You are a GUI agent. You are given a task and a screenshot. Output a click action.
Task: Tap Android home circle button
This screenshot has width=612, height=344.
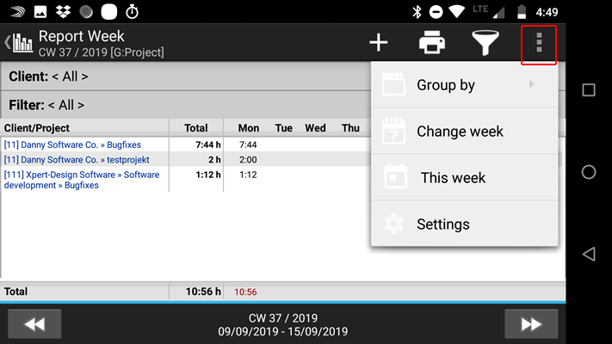point(589,172)
